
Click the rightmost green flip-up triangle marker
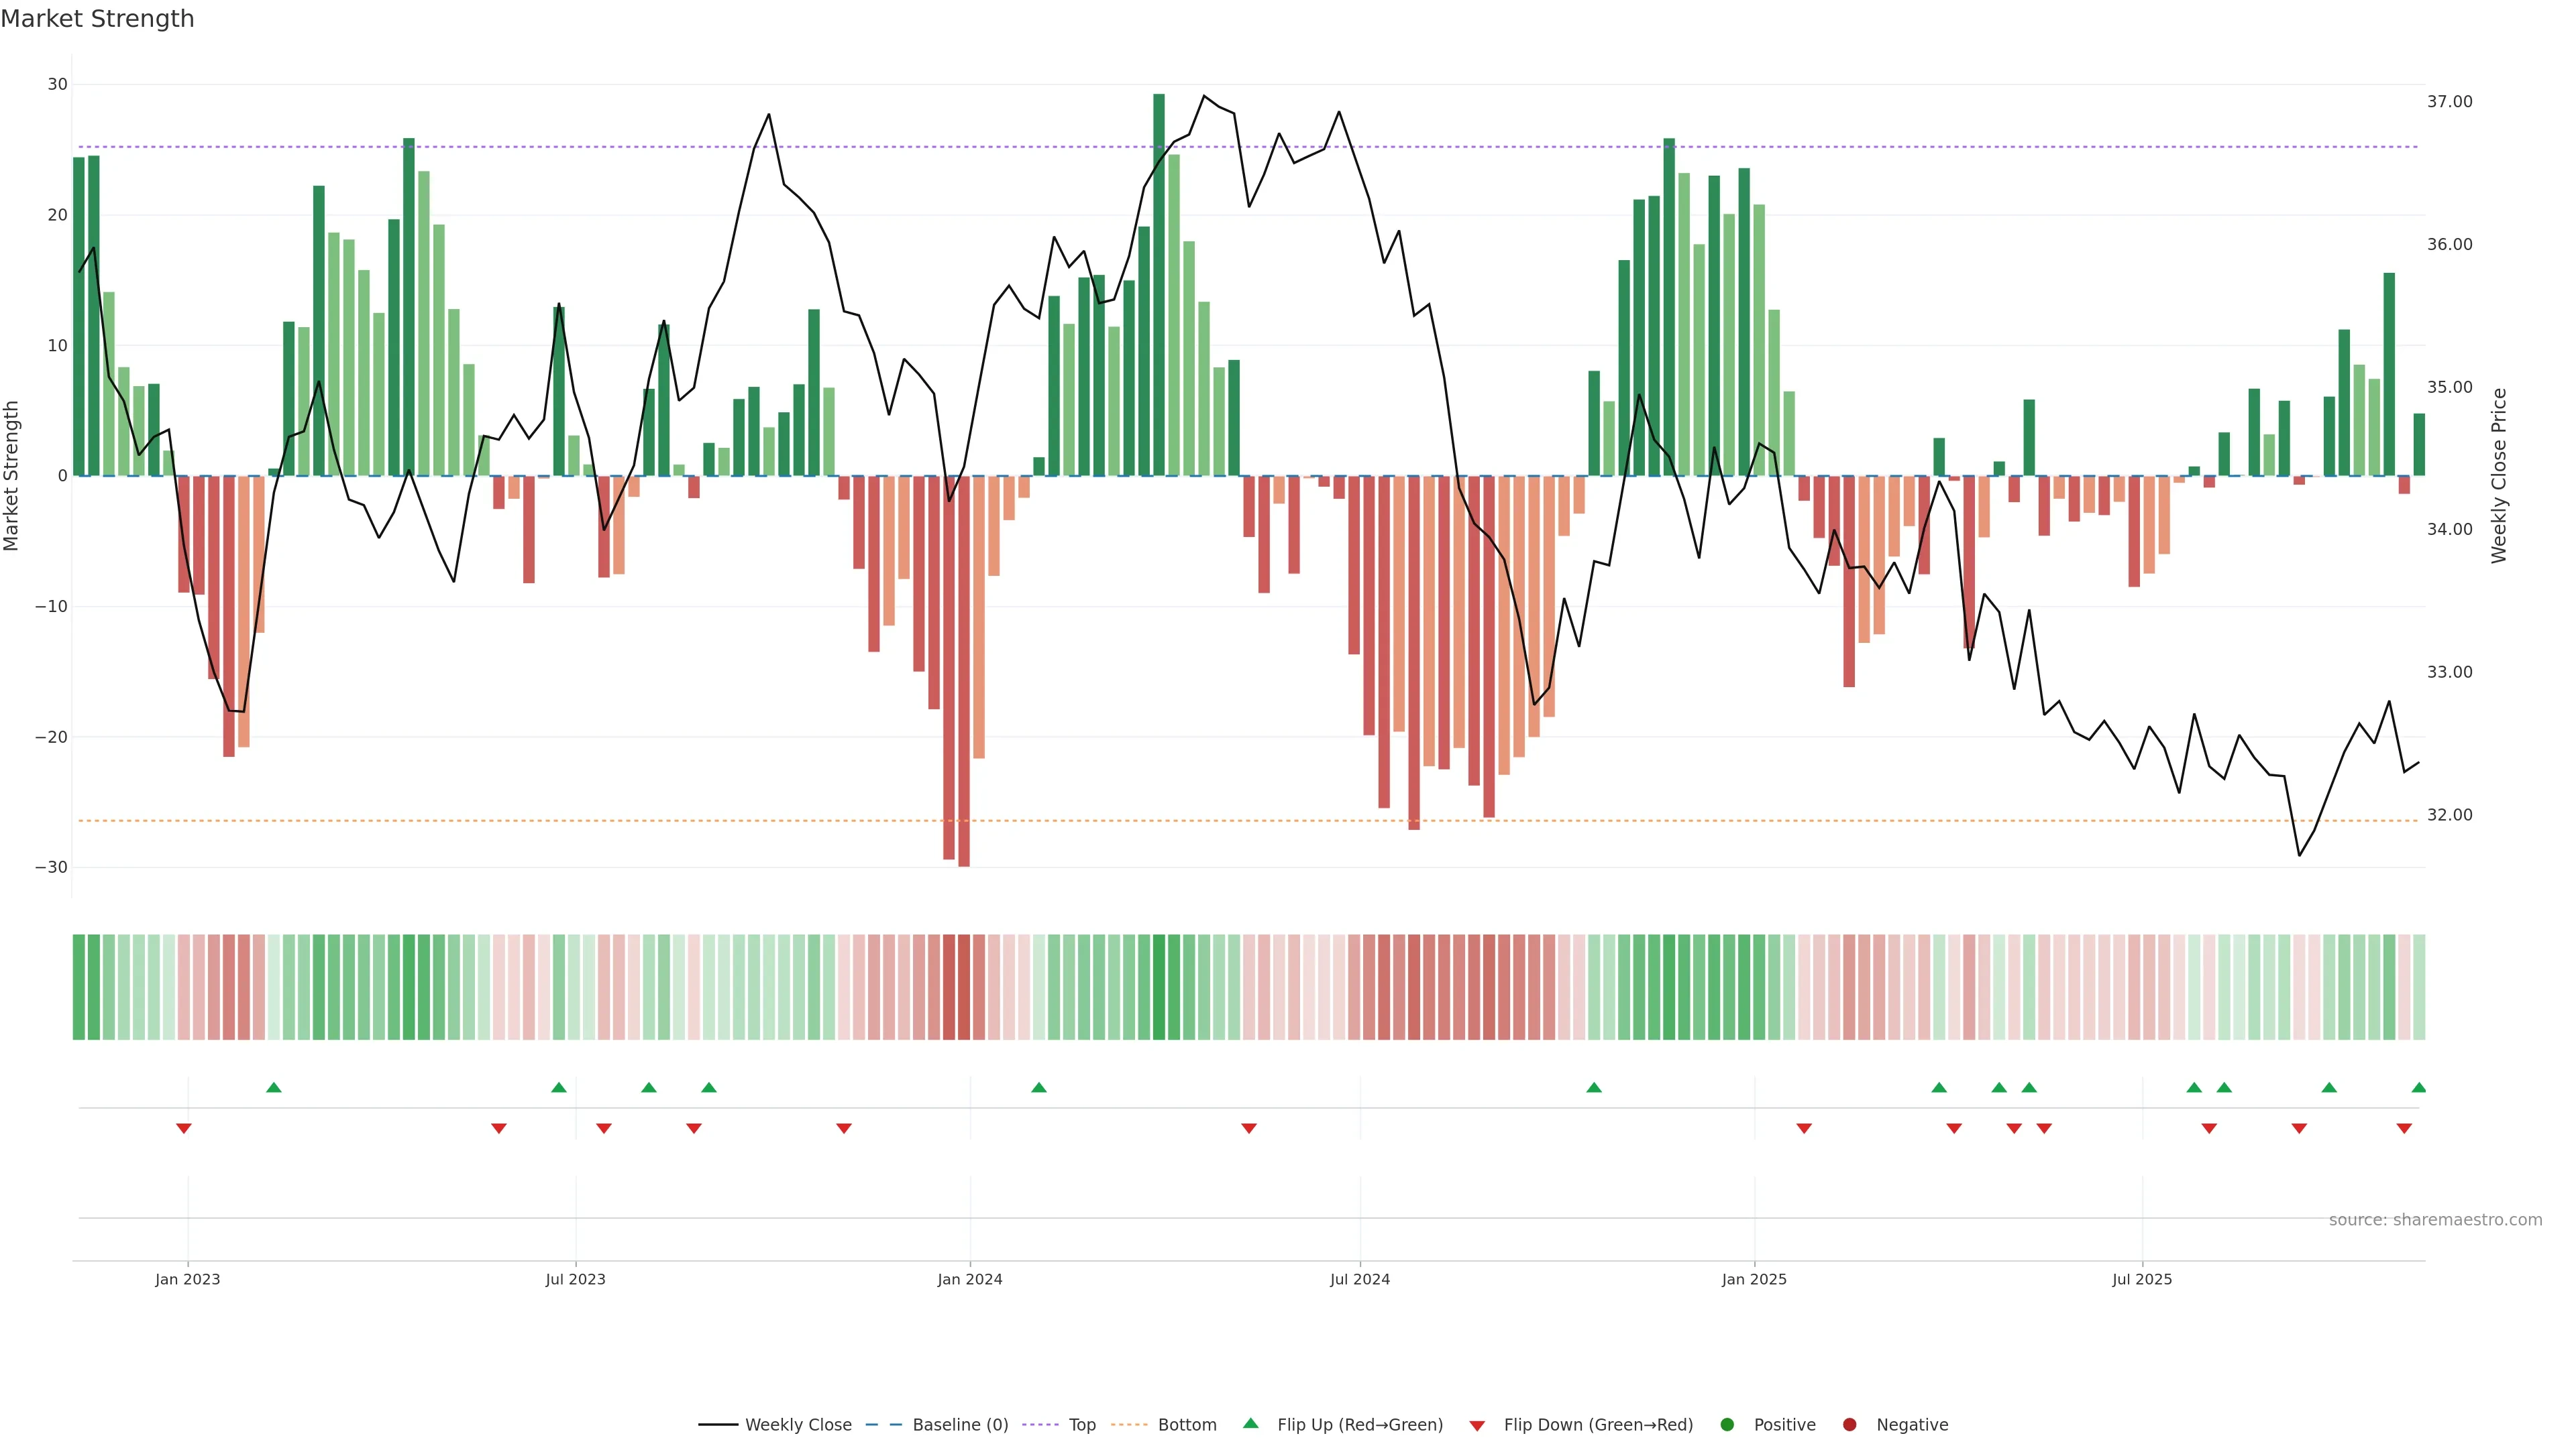[x=2418, y=1087]
